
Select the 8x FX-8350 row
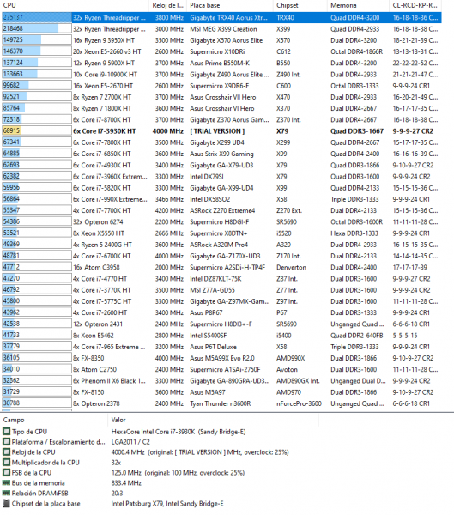(221, 358)
